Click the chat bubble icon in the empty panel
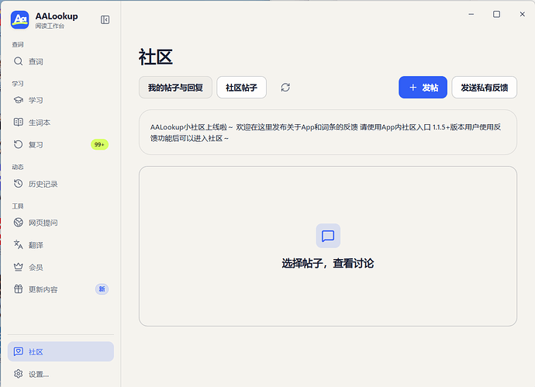This screenshot has width=535, height=387. 328,236
